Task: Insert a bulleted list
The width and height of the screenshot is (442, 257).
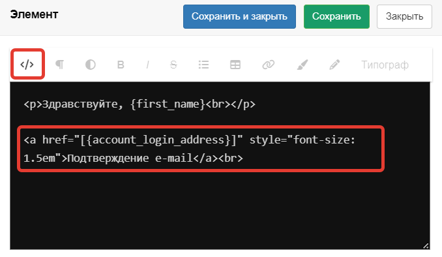Action: tap(203, 65)
